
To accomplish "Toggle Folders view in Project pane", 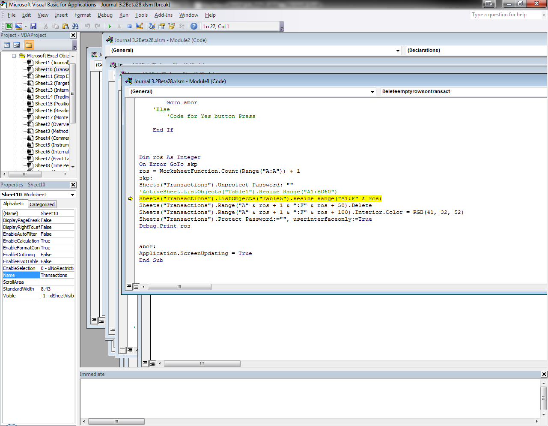I will tap(29, 45).
